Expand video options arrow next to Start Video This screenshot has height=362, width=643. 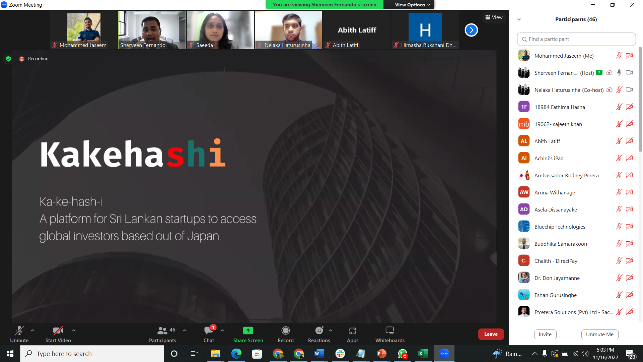point(74,330)
